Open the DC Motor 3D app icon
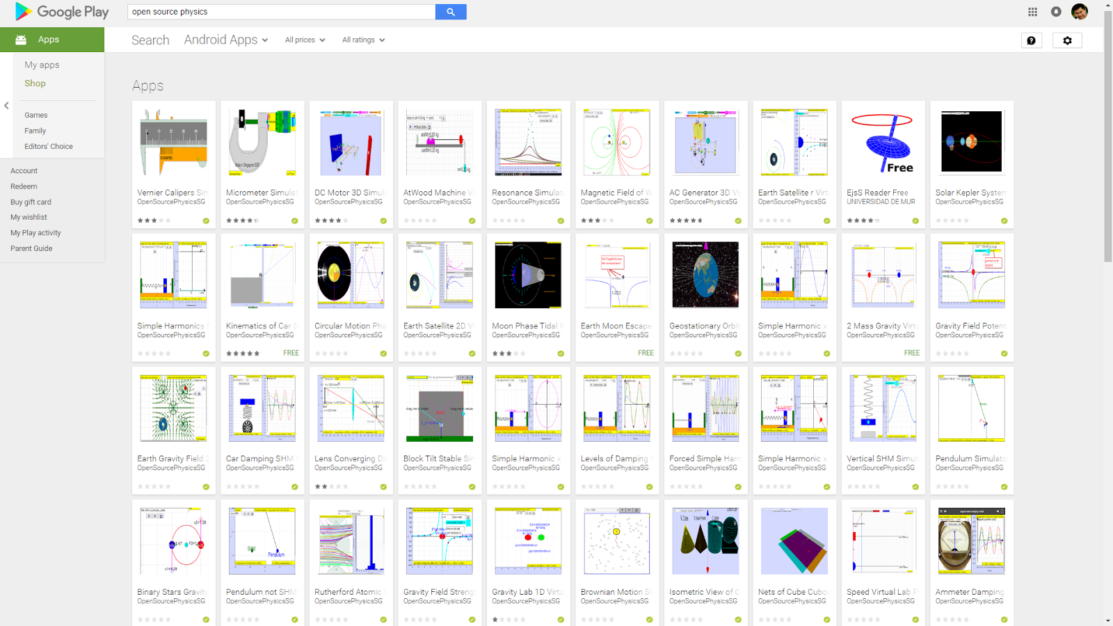Image resolution: width=1113 pixels, height=626 pixels. click(351, 142)
